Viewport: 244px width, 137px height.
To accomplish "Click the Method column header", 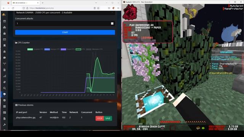I will 54,112.
